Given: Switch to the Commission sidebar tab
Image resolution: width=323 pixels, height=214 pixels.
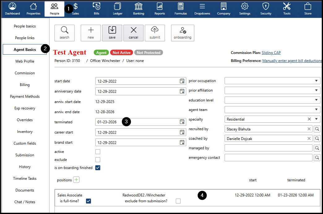Looking at the screenshot, I should point(25,73).
